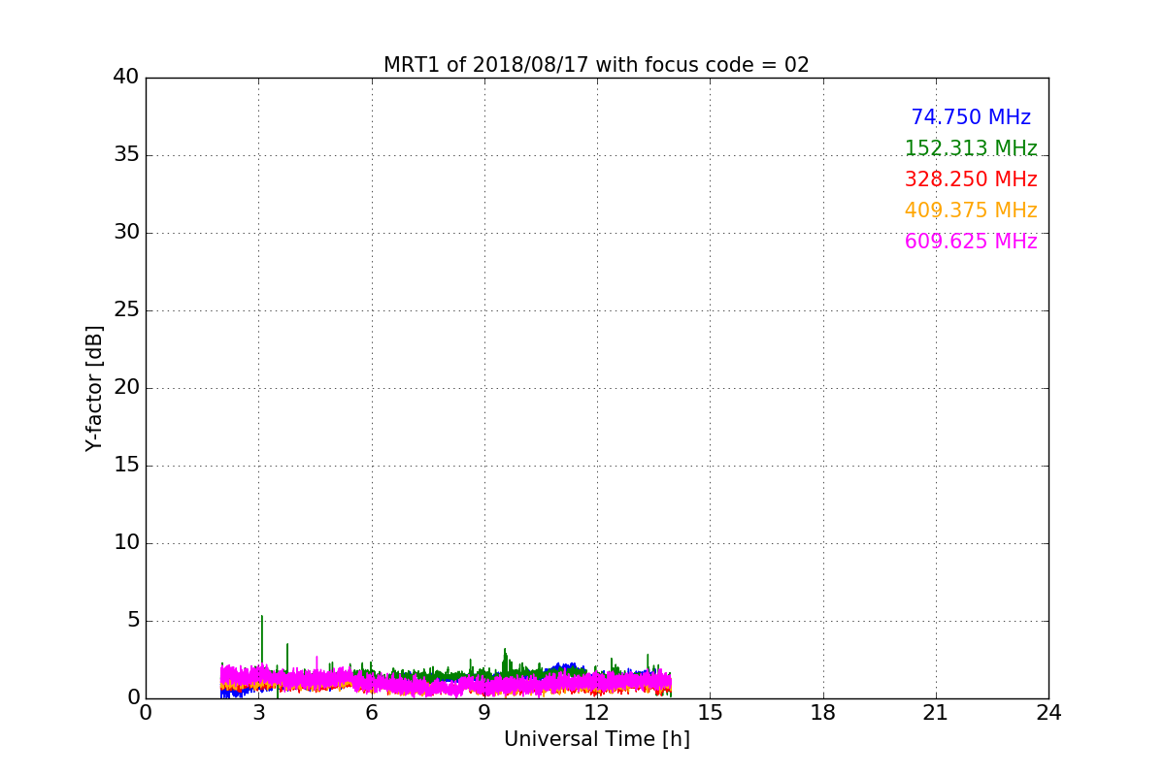Click the x-axis tick label 6
The height and width of the screenshot is (776, 1165).
pyautogui.click(x=371, y=713)
